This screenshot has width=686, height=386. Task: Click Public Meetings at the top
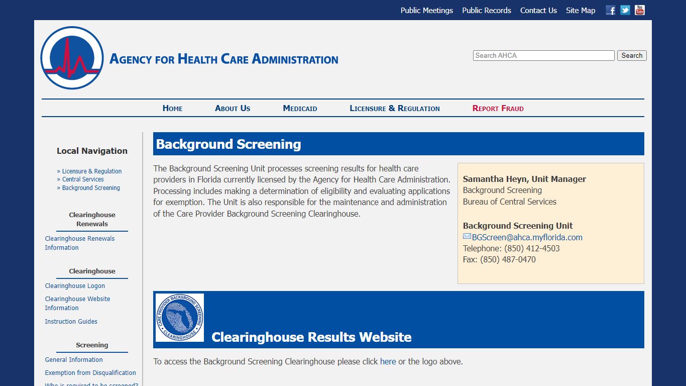(x=426, y=10)
